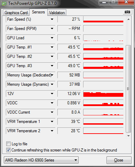Image resolution: width=135 pixels, height=167 pixels.
Task: Close the window with the title bar X
Action: [x=126, y=2]
